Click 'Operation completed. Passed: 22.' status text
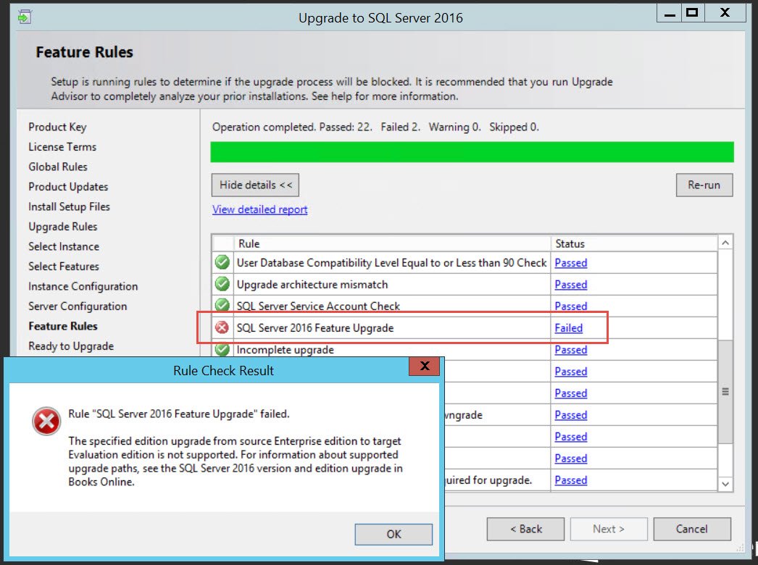This screenshot has width=758, height=565. (292, 127)
